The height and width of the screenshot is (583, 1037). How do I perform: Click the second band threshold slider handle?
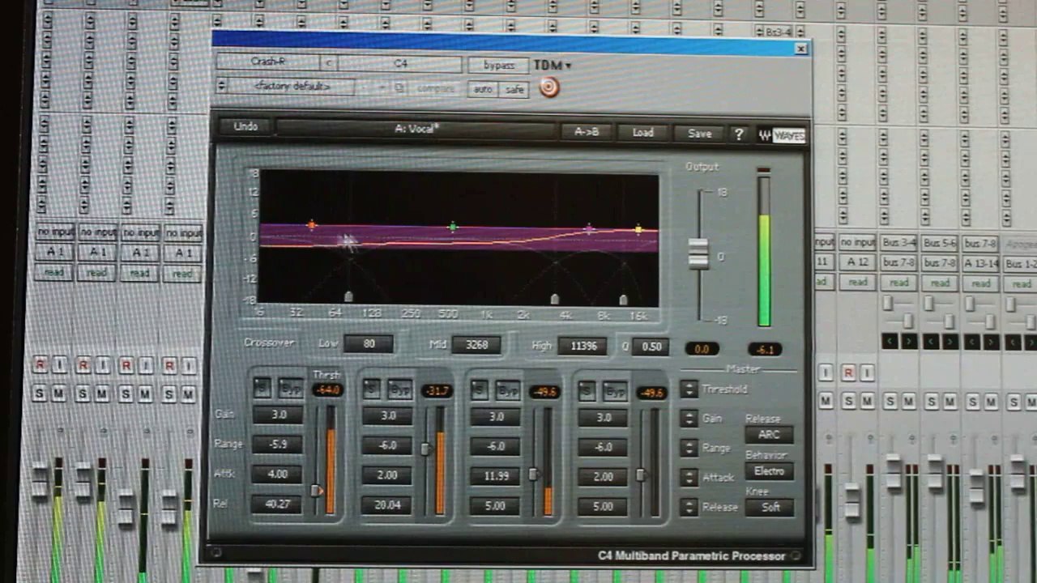click(425, 449)
